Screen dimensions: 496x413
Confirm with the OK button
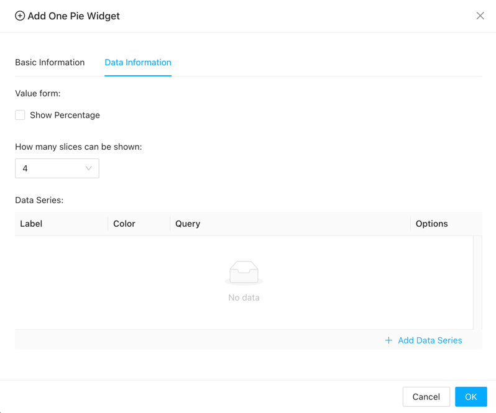click(471, 397)
